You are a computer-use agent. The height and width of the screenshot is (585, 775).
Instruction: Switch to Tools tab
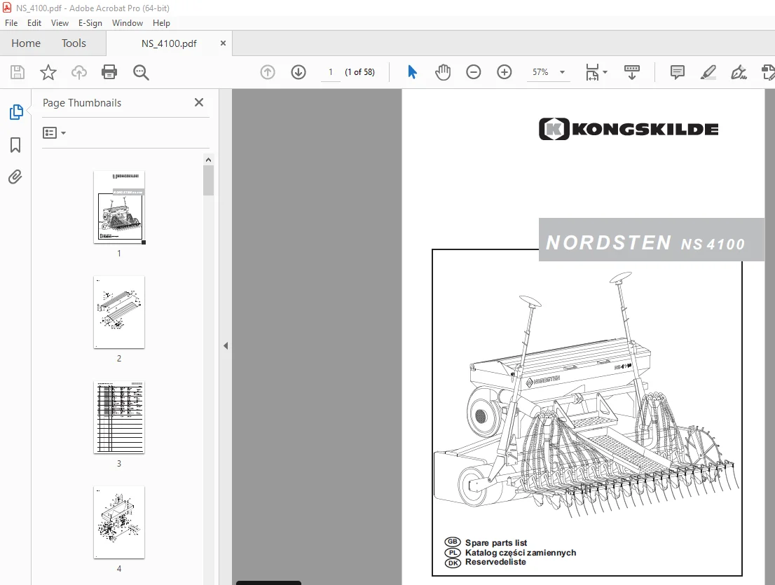(x=74, y=43)
